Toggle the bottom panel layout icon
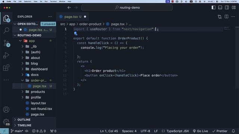Screen dimensions: 239x134 click(x=220, y=7)
